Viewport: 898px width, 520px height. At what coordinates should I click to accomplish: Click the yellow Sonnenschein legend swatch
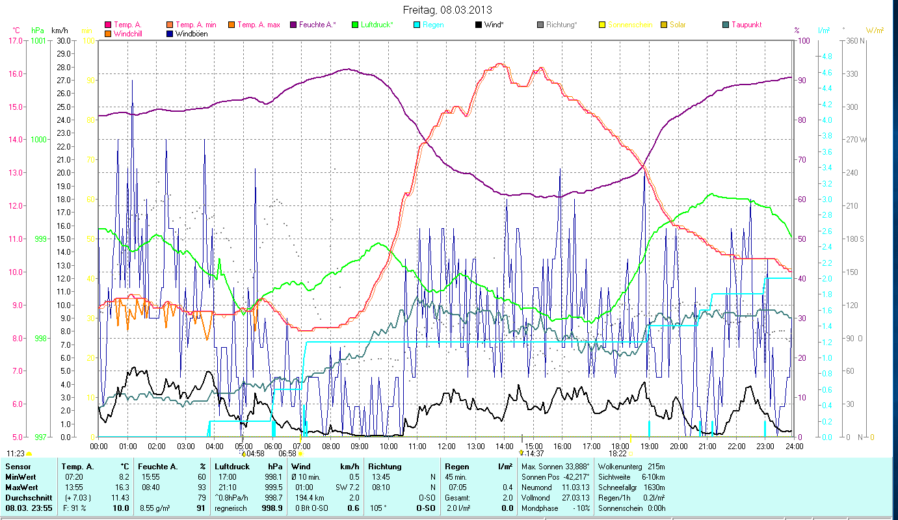click(602, 25)
